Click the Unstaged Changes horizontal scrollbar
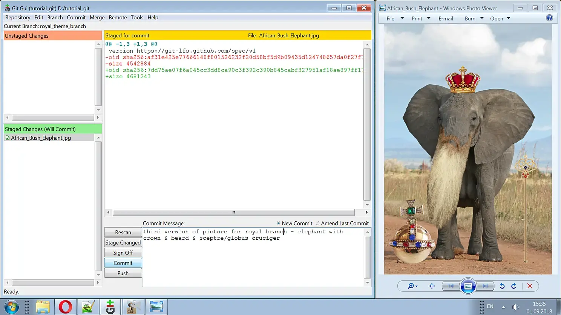The width and height of the screenshot is (561, 315). tap(53, 117)
